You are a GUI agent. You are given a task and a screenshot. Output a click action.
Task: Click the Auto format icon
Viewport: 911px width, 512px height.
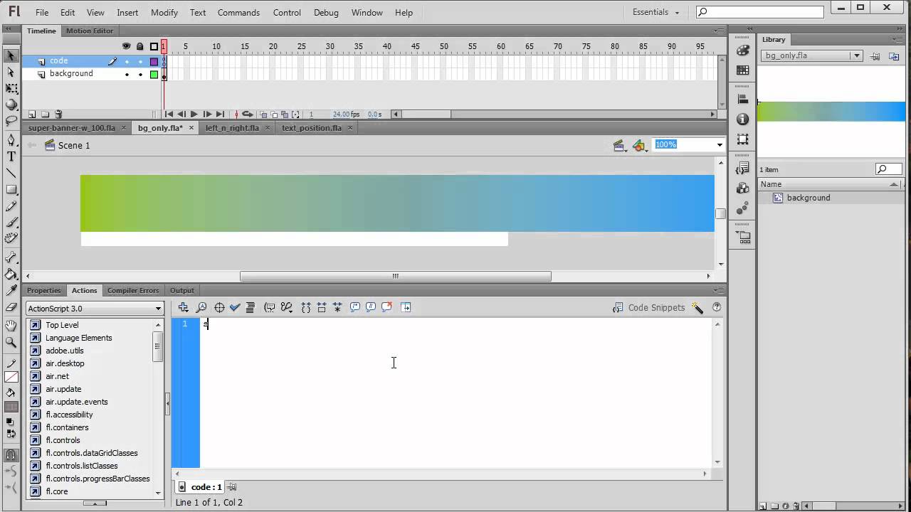point(251,307)
